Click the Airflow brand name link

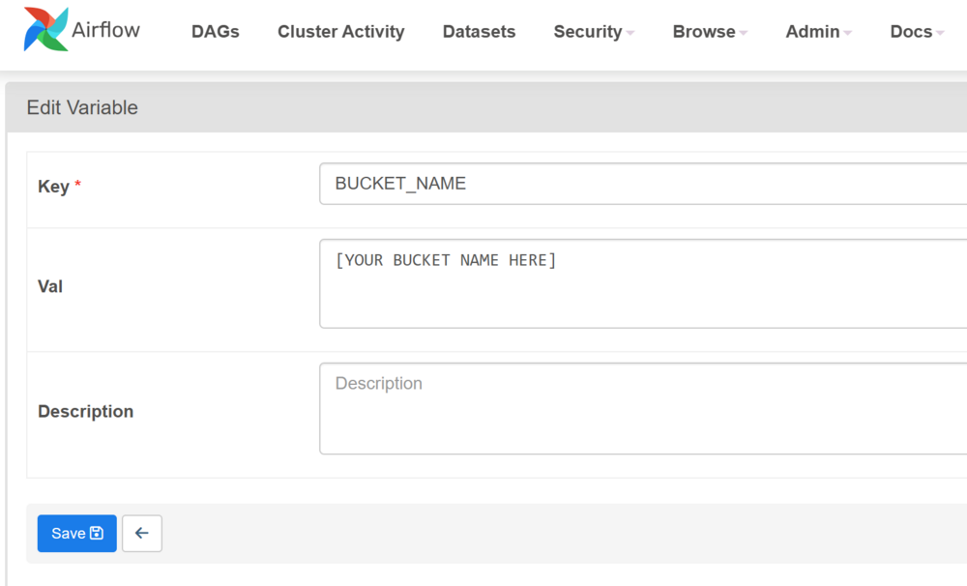[106, 29]
